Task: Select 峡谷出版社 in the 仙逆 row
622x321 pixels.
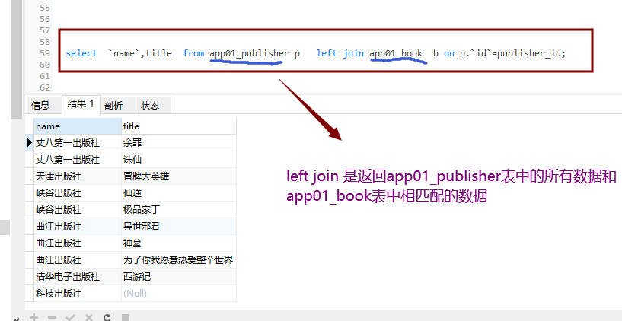Action: click(78, 193)
